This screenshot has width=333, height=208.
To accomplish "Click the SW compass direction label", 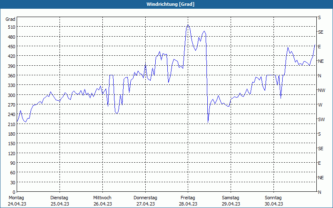I will tap(321, 119).
